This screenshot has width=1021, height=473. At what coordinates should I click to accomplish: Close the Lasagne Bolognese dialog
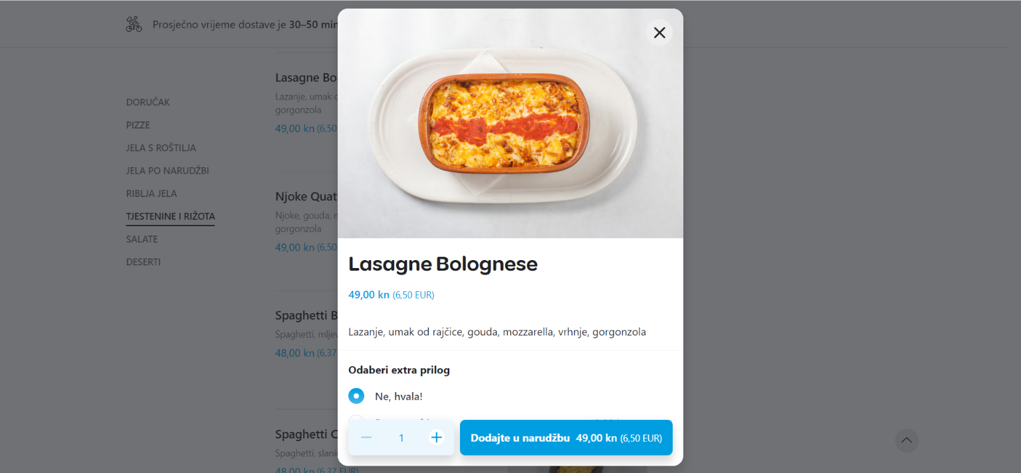coord(659,33)
